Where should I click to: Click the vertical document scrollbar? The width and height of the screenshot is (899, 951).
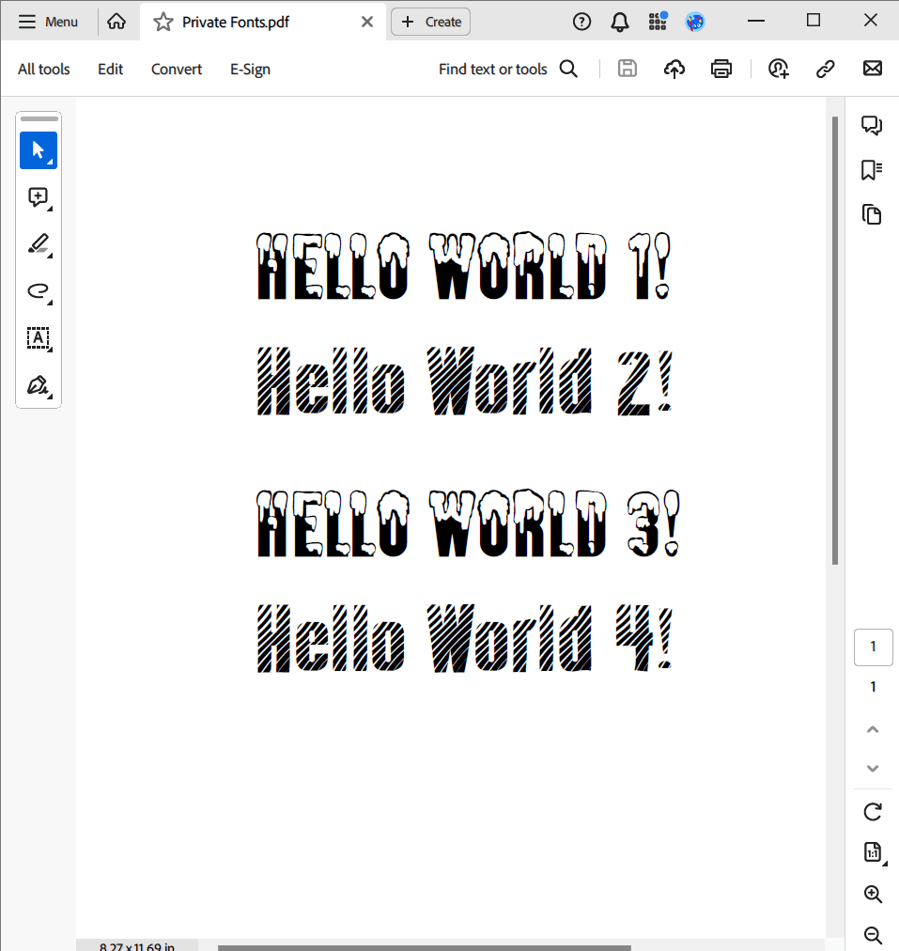tap(834, 340)
